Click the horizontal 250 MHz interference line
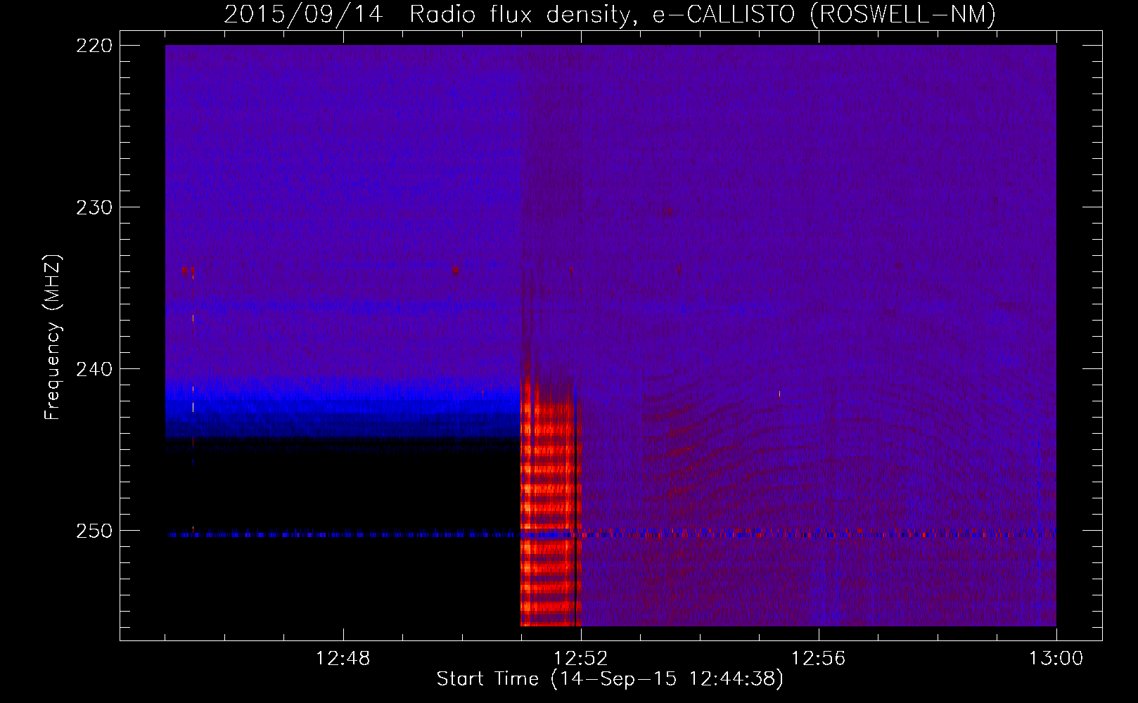This screenshot has width=1138, height=703. tap(610, 534)
